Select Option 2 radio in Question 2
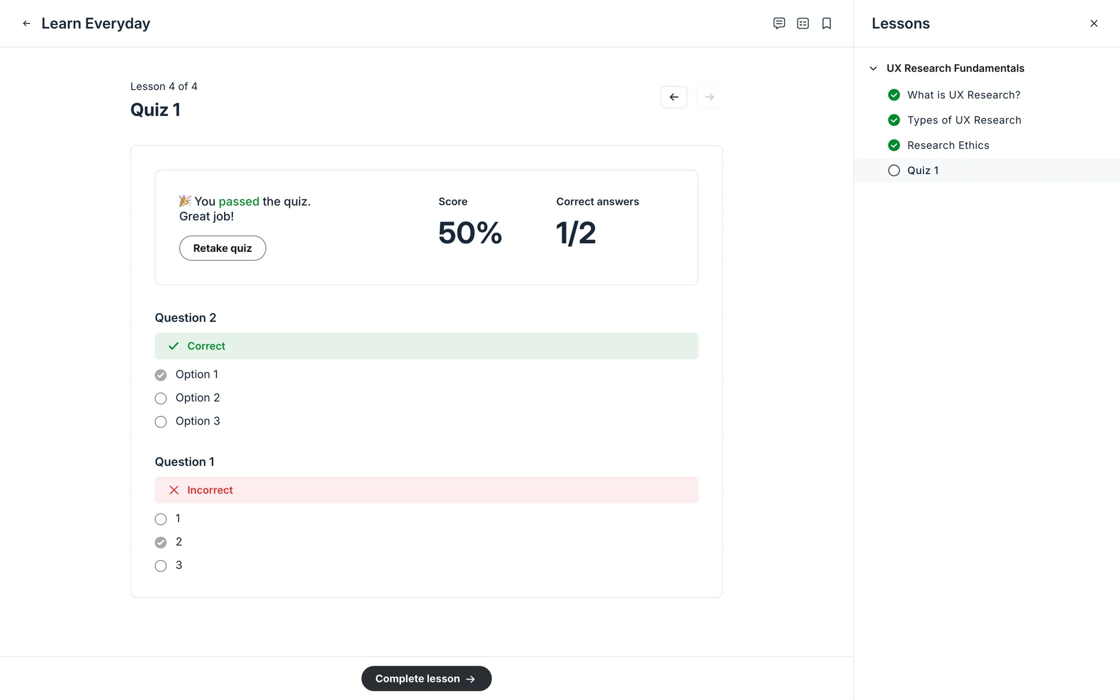This screenshot has height=700, width=1120. click(161, 398)
